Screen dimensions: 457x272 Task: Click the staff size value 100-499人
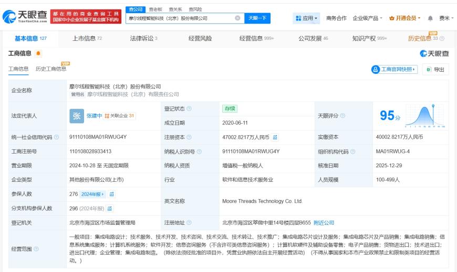click(388, 180)
